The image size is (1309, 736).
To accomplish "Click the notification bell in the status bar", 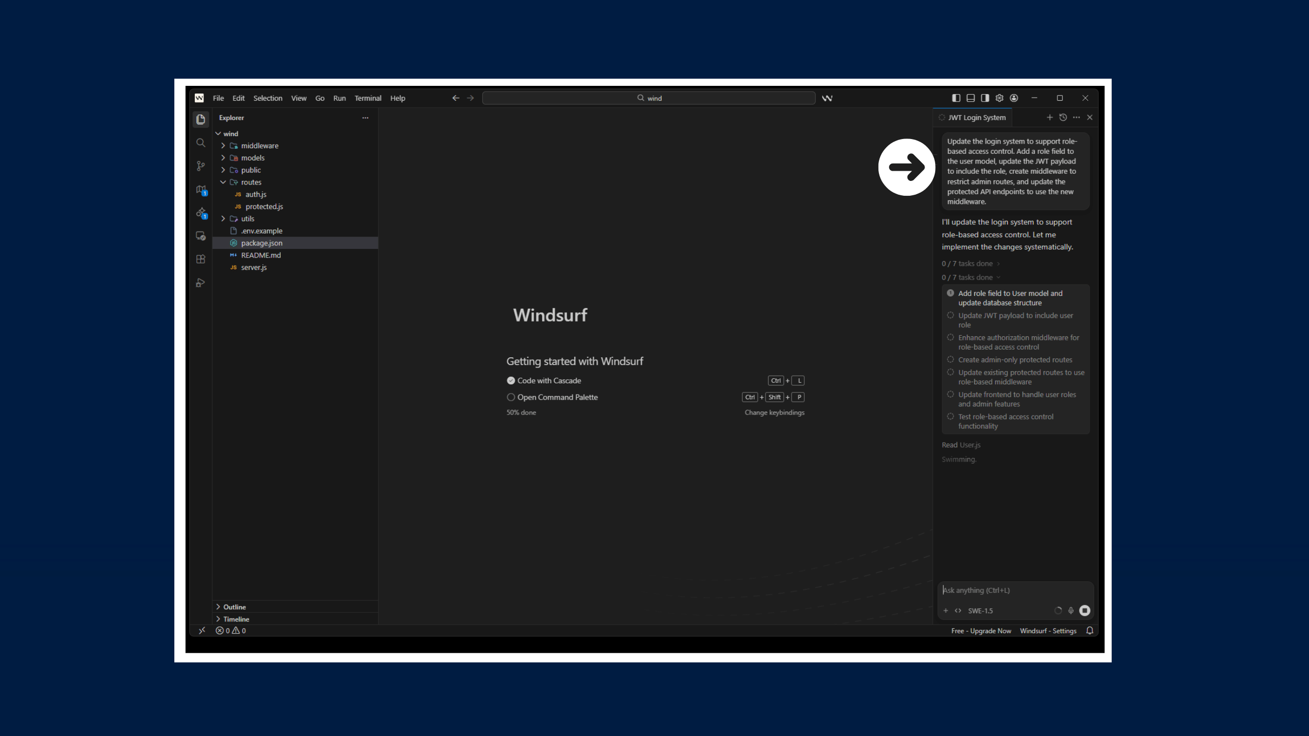I will click(1090, 631).
